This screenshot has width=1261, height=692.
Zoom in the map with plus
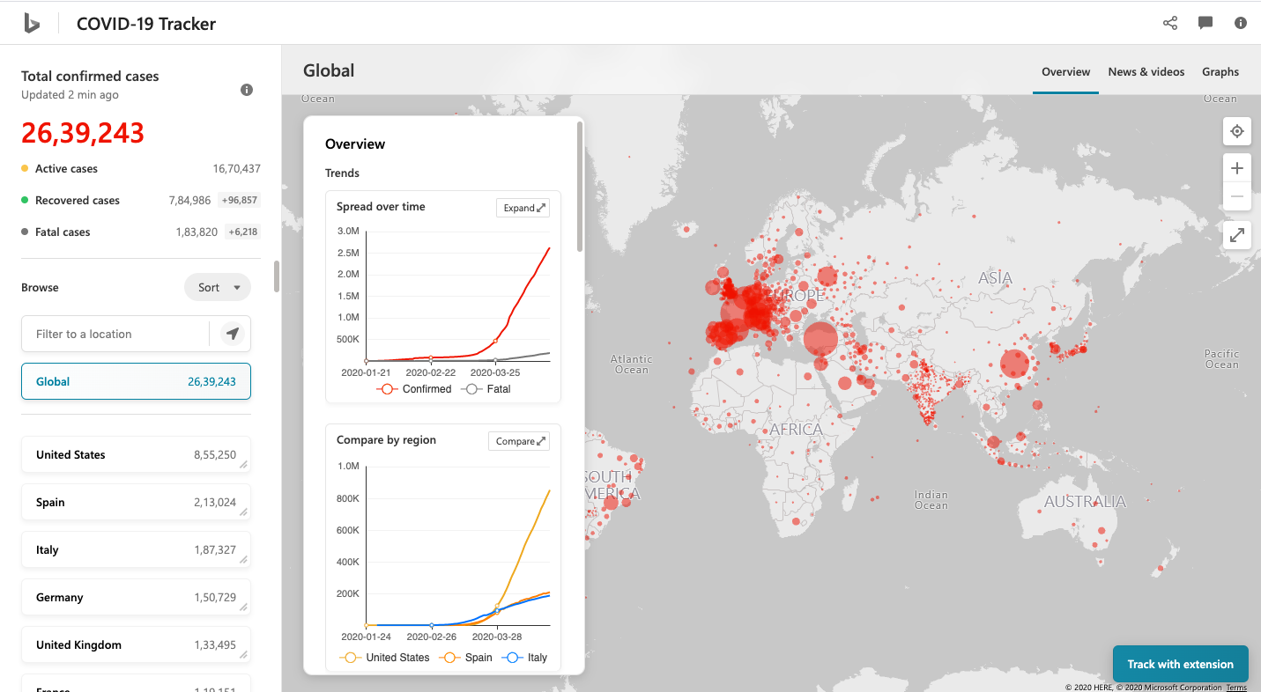coord(1237,168)
